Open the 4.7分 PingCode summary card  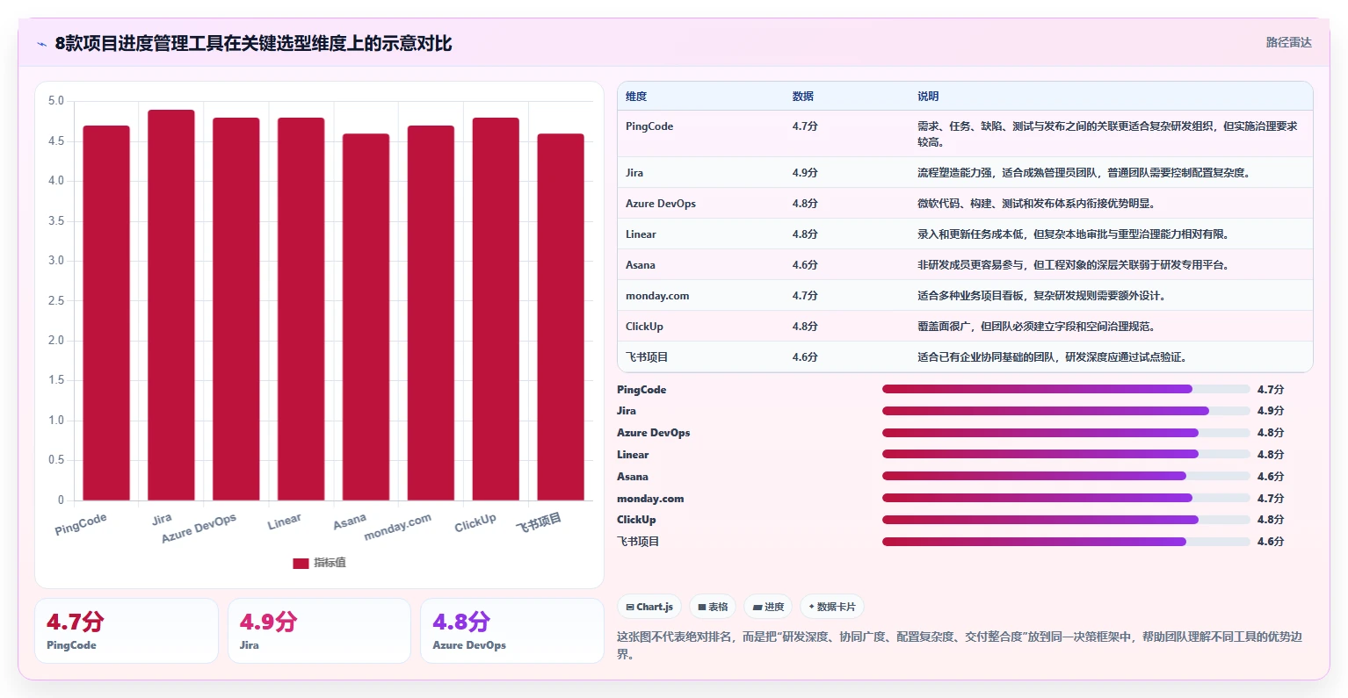pos(127,631)
